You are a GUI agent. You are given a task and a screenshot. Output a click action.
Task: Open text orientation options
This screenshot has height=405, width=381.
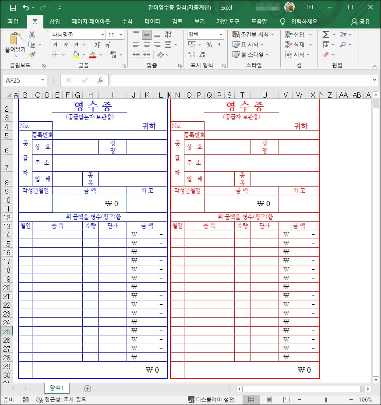click(160, 54)
